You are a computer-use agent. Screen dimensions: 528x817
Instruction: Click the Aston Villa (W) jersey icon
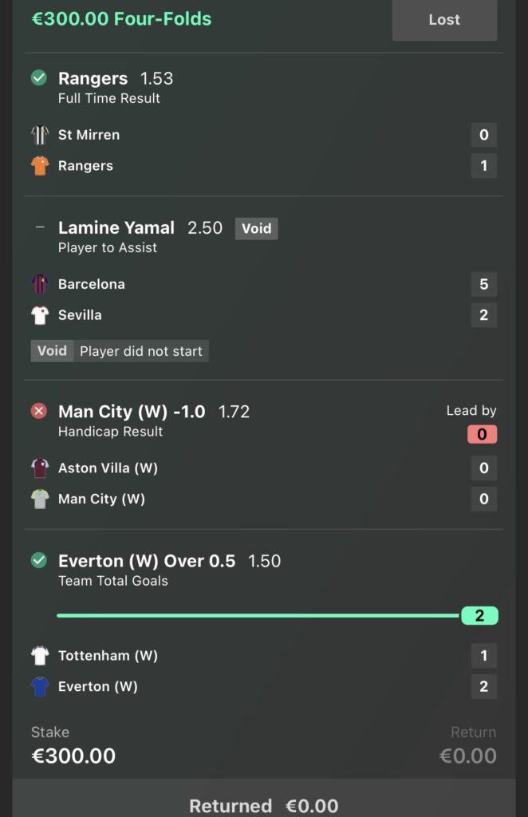tap(40, 468)
